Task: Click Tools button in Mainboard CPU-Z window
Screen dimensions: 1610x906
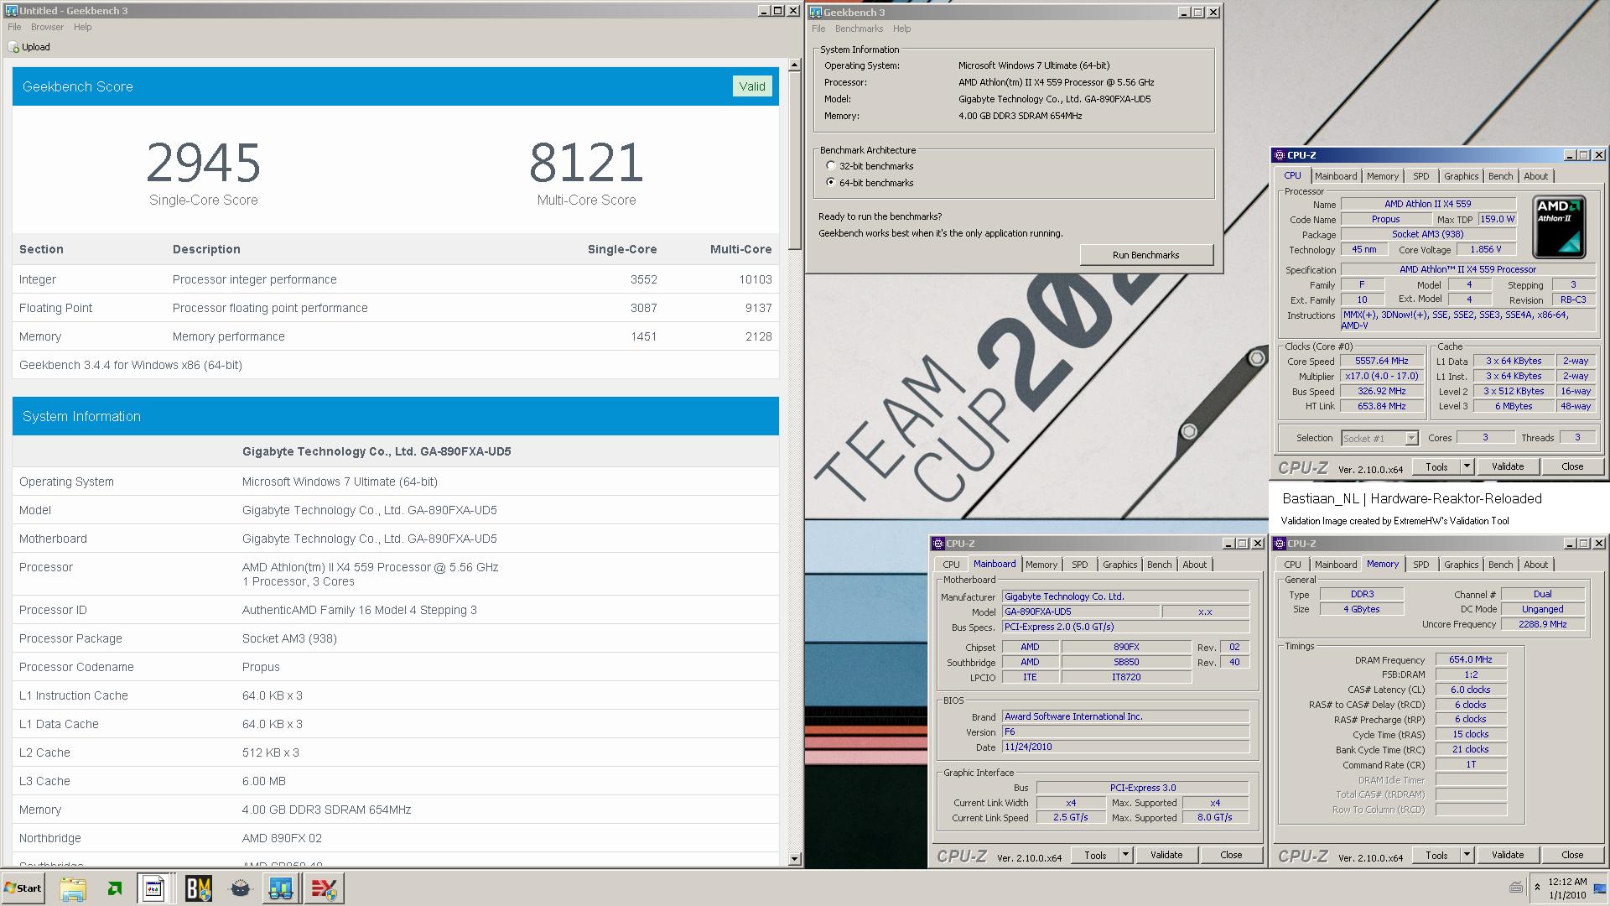Action: 1095,855
